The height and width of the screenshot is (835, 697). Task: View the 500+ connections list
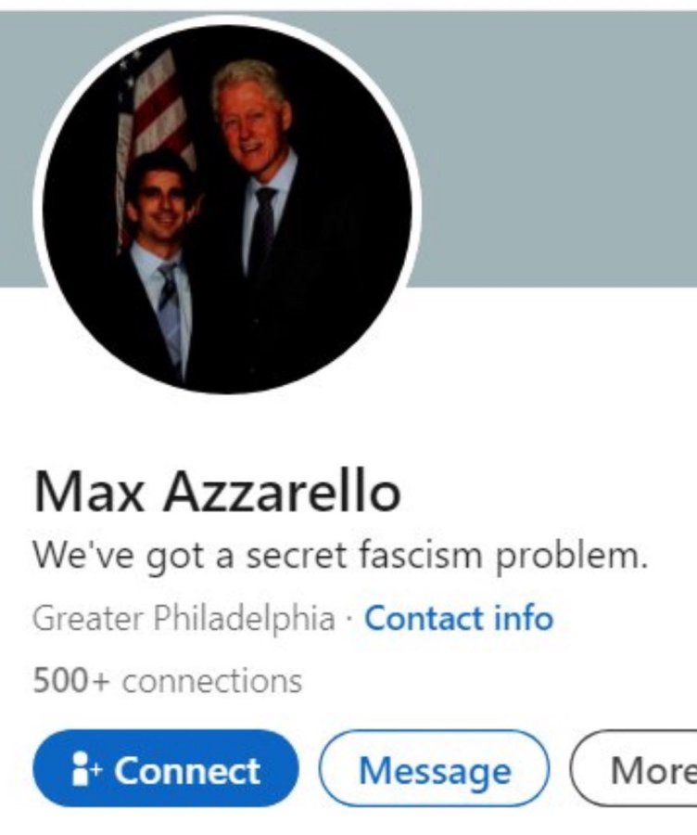[167, 681]
